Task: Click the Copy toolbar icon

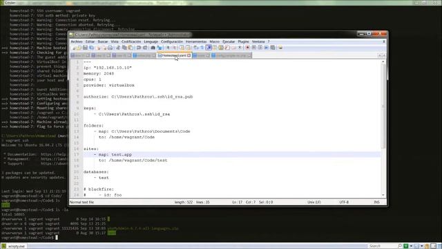Action: coord(124,48)
